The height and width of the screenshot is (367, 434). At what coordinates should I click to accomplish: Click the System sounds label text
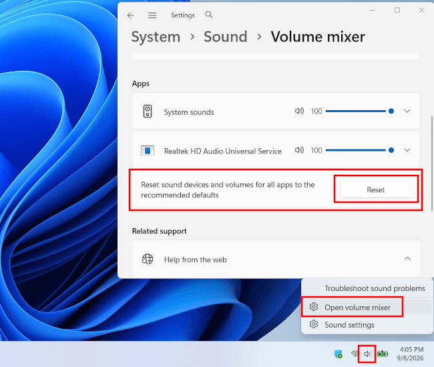coord(189,112)
